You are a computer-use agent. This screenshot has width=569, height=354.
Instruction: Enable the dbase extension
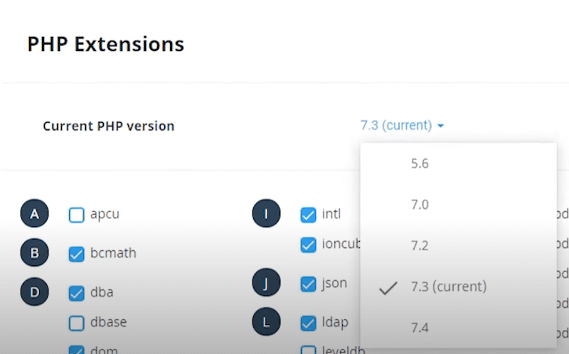click(x=77, y=323)
